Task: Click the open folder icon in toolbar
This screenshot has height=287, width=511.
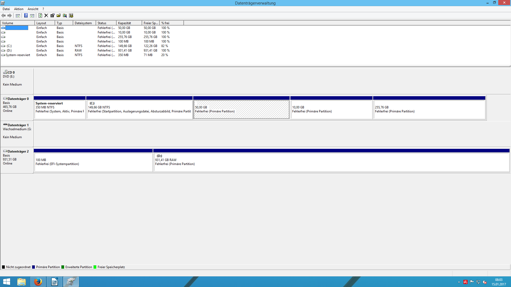Action: (x=59, y=16)
